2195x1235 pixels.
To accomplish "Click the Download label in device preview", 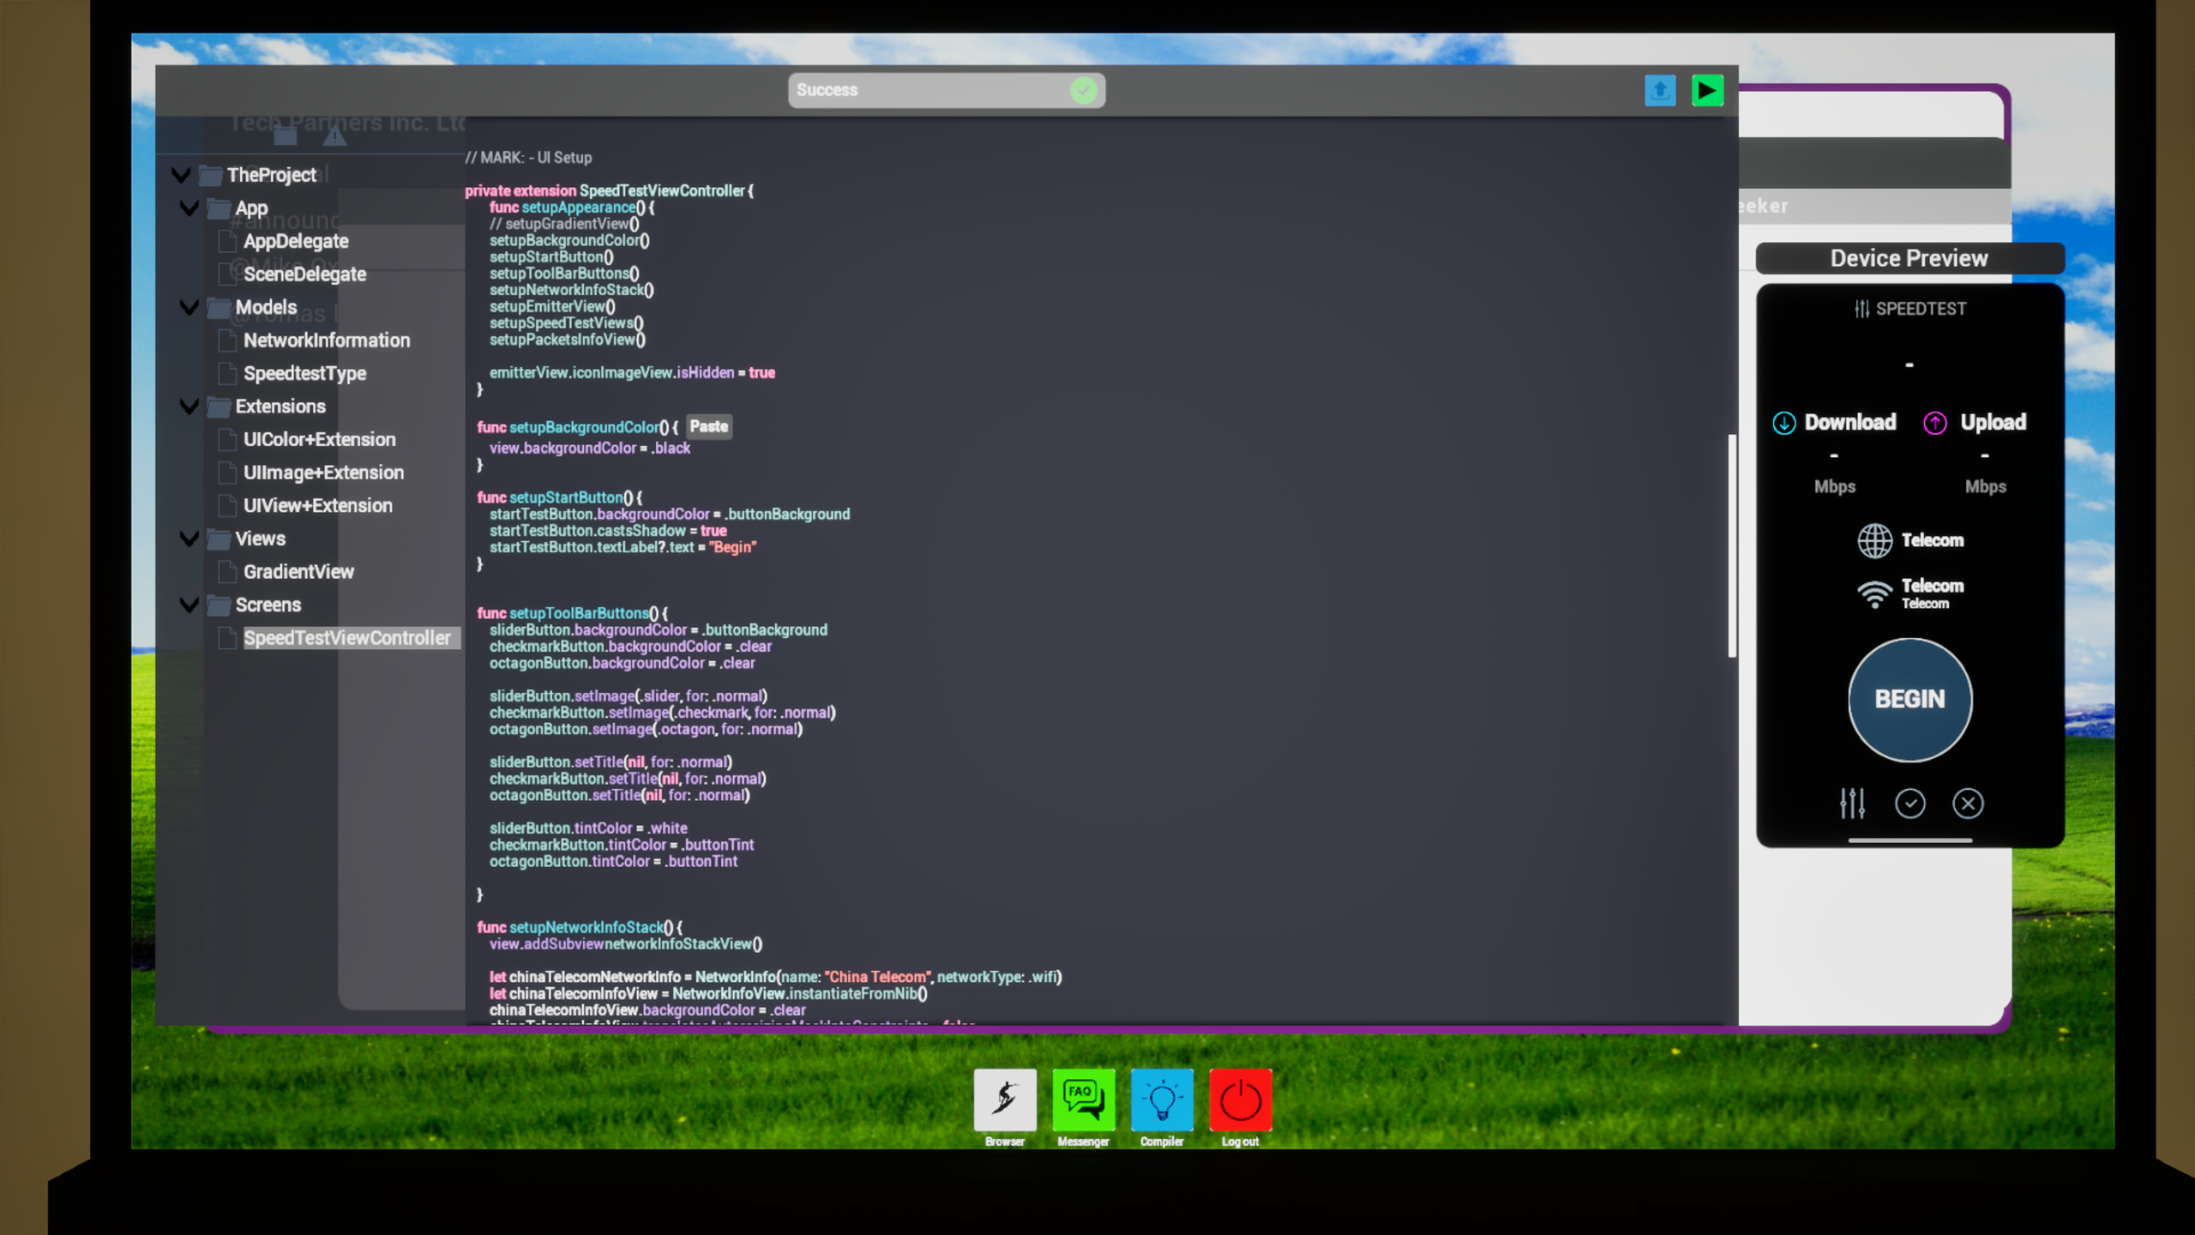I will click(x=1850, y=422).
